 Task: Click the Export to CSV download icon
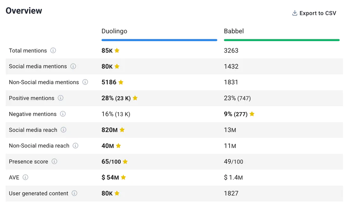tap(294, 13)
